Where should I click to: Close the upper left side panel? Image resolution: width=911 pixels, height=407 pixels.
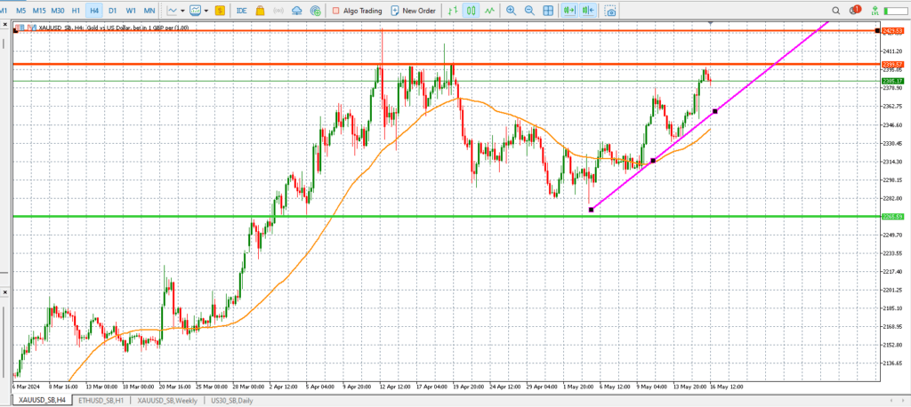4,25
